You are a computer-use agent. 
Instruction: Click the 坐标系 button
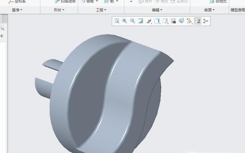click(17, 1)
